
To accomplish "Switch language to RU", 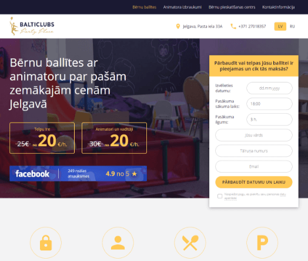I will pos(292,27).
